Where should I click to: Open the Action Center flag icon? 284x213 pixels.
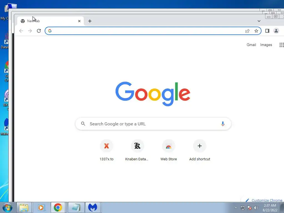[x=249, y=208]
